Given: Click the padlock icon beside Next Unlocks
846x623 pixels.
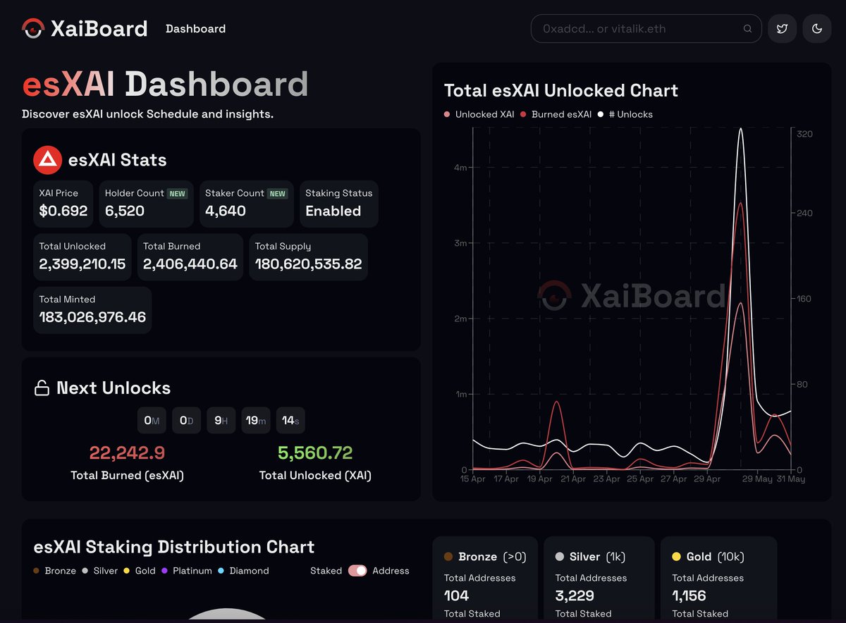Looking at the screenshot, I should (42, 388).
